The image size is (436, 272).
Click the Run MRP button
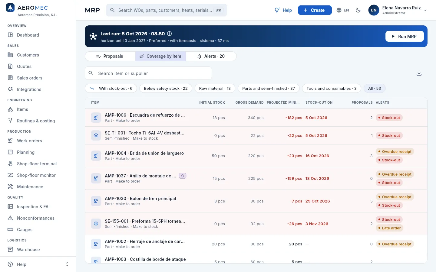405,36
